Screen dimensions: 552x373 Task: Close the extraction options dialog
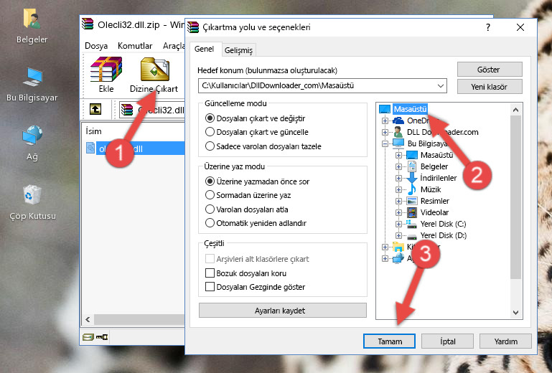click(x=520, y=27)
